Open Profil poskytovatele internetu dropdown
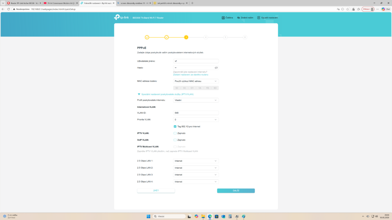This screenshot has height=220, width=392. coord(196,100)
